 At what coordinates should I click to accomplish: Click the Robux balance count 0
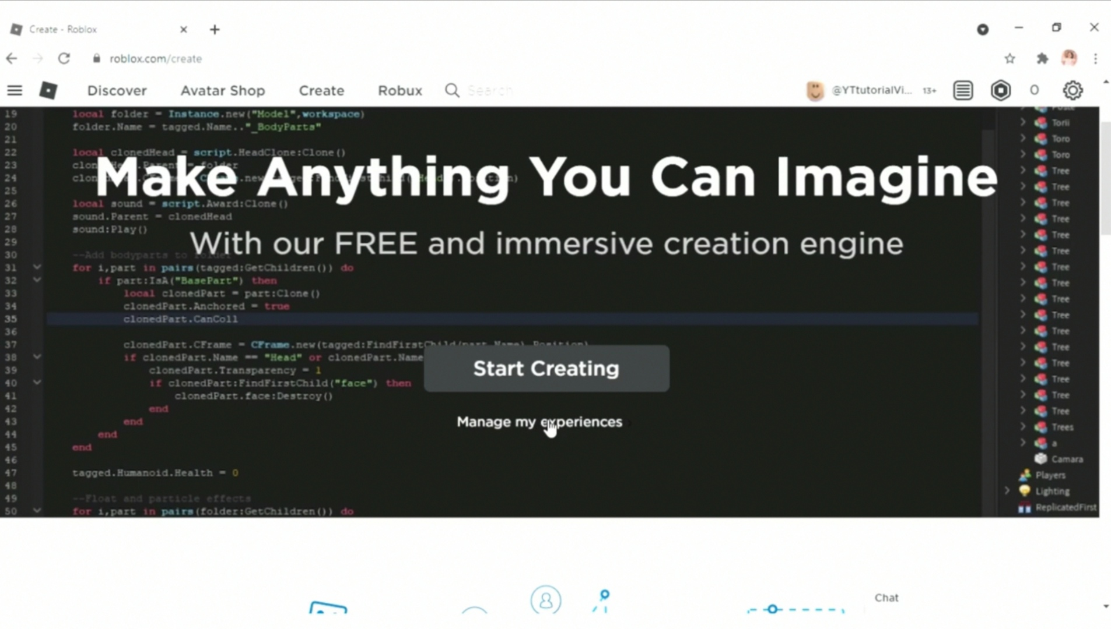tap(1034, 90)
